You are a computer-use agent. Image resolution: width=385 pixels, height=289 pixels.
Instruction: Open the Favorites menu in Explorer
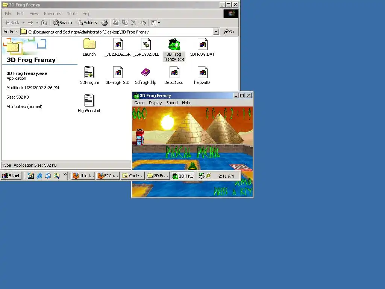point(52,14)
